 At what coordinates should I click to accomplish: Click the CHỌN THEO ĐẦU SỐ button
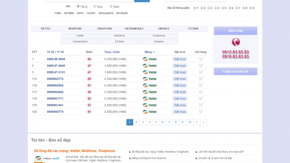pyautogui.click(x=235, y=71)
